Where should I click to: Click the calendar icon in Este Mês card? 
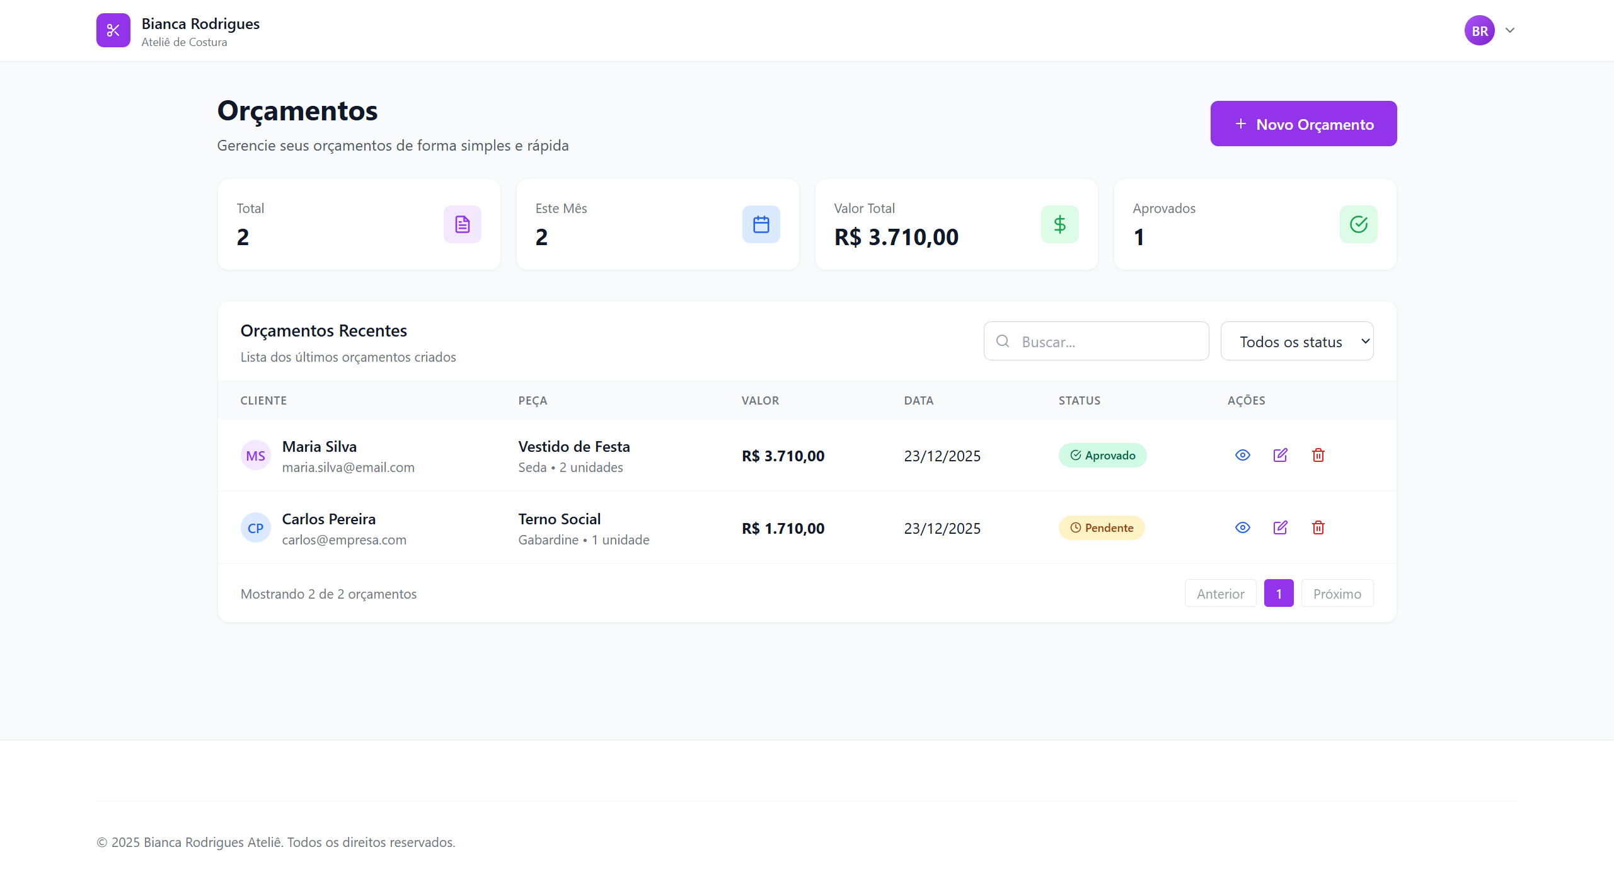(761, 224)
